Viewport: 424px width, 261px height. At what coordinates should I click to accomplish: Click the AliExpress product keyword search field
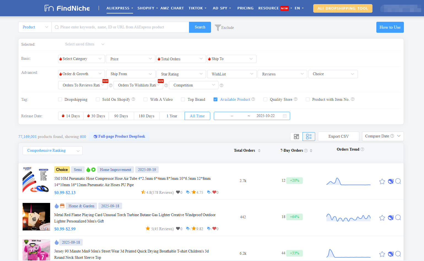pos(121,27)
